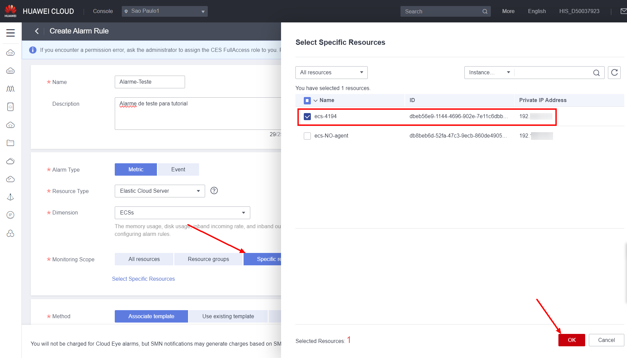Open the hamburger navigation menu
Image resolution: width=627 pixels, height=358 pixels.
pos(10,33)
